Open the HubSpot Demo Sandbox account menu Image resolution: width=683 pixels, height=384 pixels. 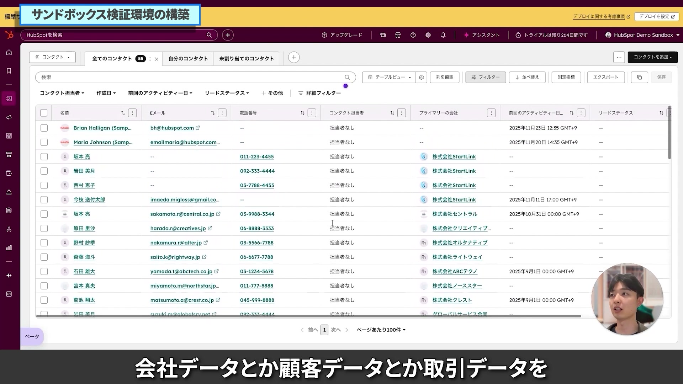click(x=641, y=35)
